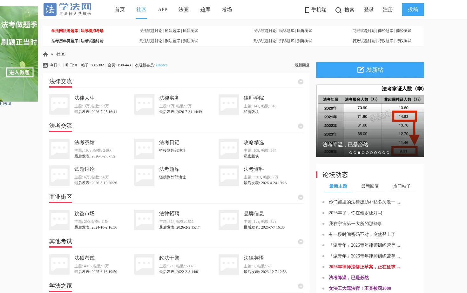Open the 跳蚤市场 forum icon
This screenshot has height=293, width=467.
tap(59, 220)
